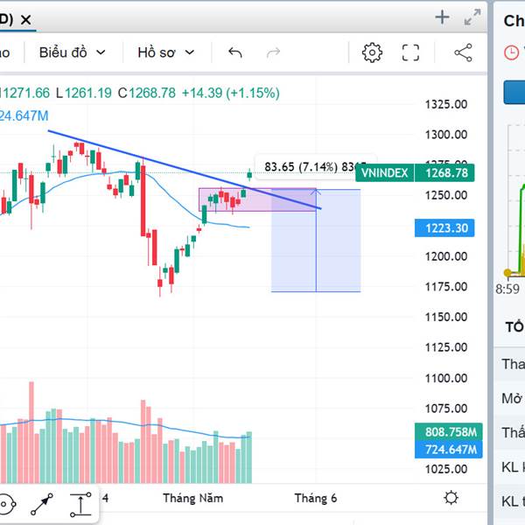Click the share chart icon
This screenshot has width=525, height=525.
click(x=464, y=52)
